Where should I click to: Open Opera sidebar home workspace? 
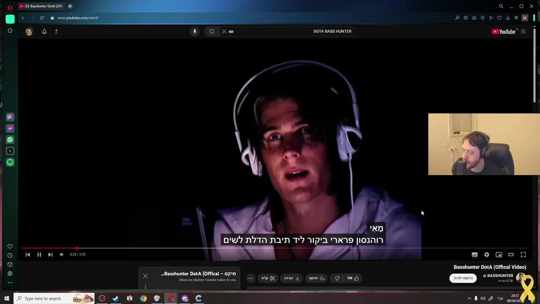click(x=10, y=19)
